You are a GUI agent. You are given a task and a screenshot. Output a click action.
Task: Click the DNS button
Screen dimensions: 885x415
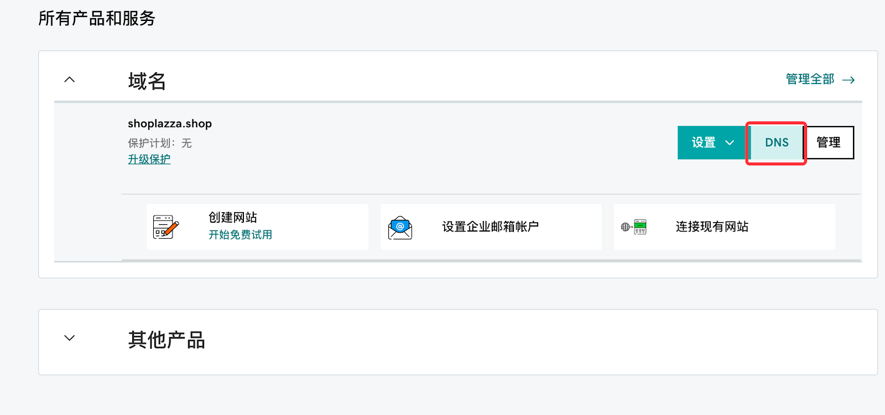(777, 143)
